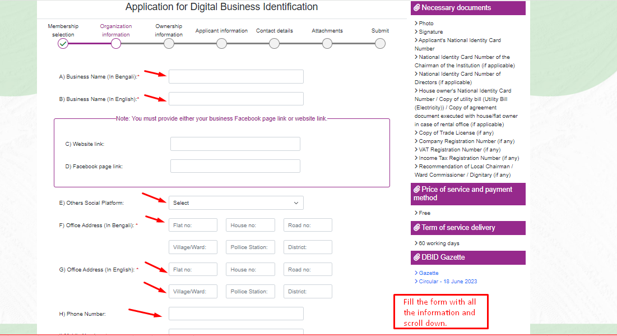Click the Others Social Platform dropdown arrow
This screenshot has height=336, width=617.
pyautogui.click(x=296, y=203)
